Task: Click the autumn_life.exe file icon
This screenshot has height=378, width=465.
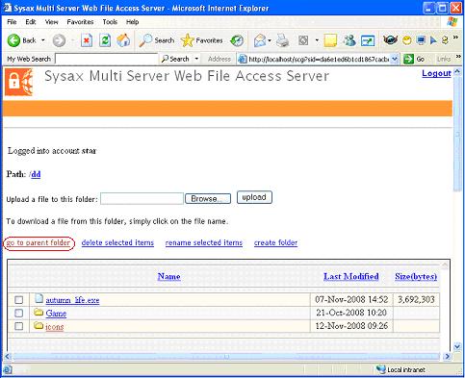Action: pos(39,298)
